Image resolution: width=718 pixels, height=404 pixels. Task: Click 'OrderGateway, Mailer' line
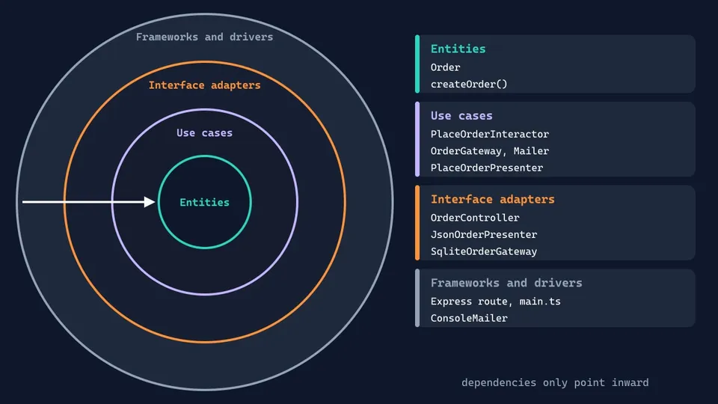pyautogui.click(x=489, y=151)
